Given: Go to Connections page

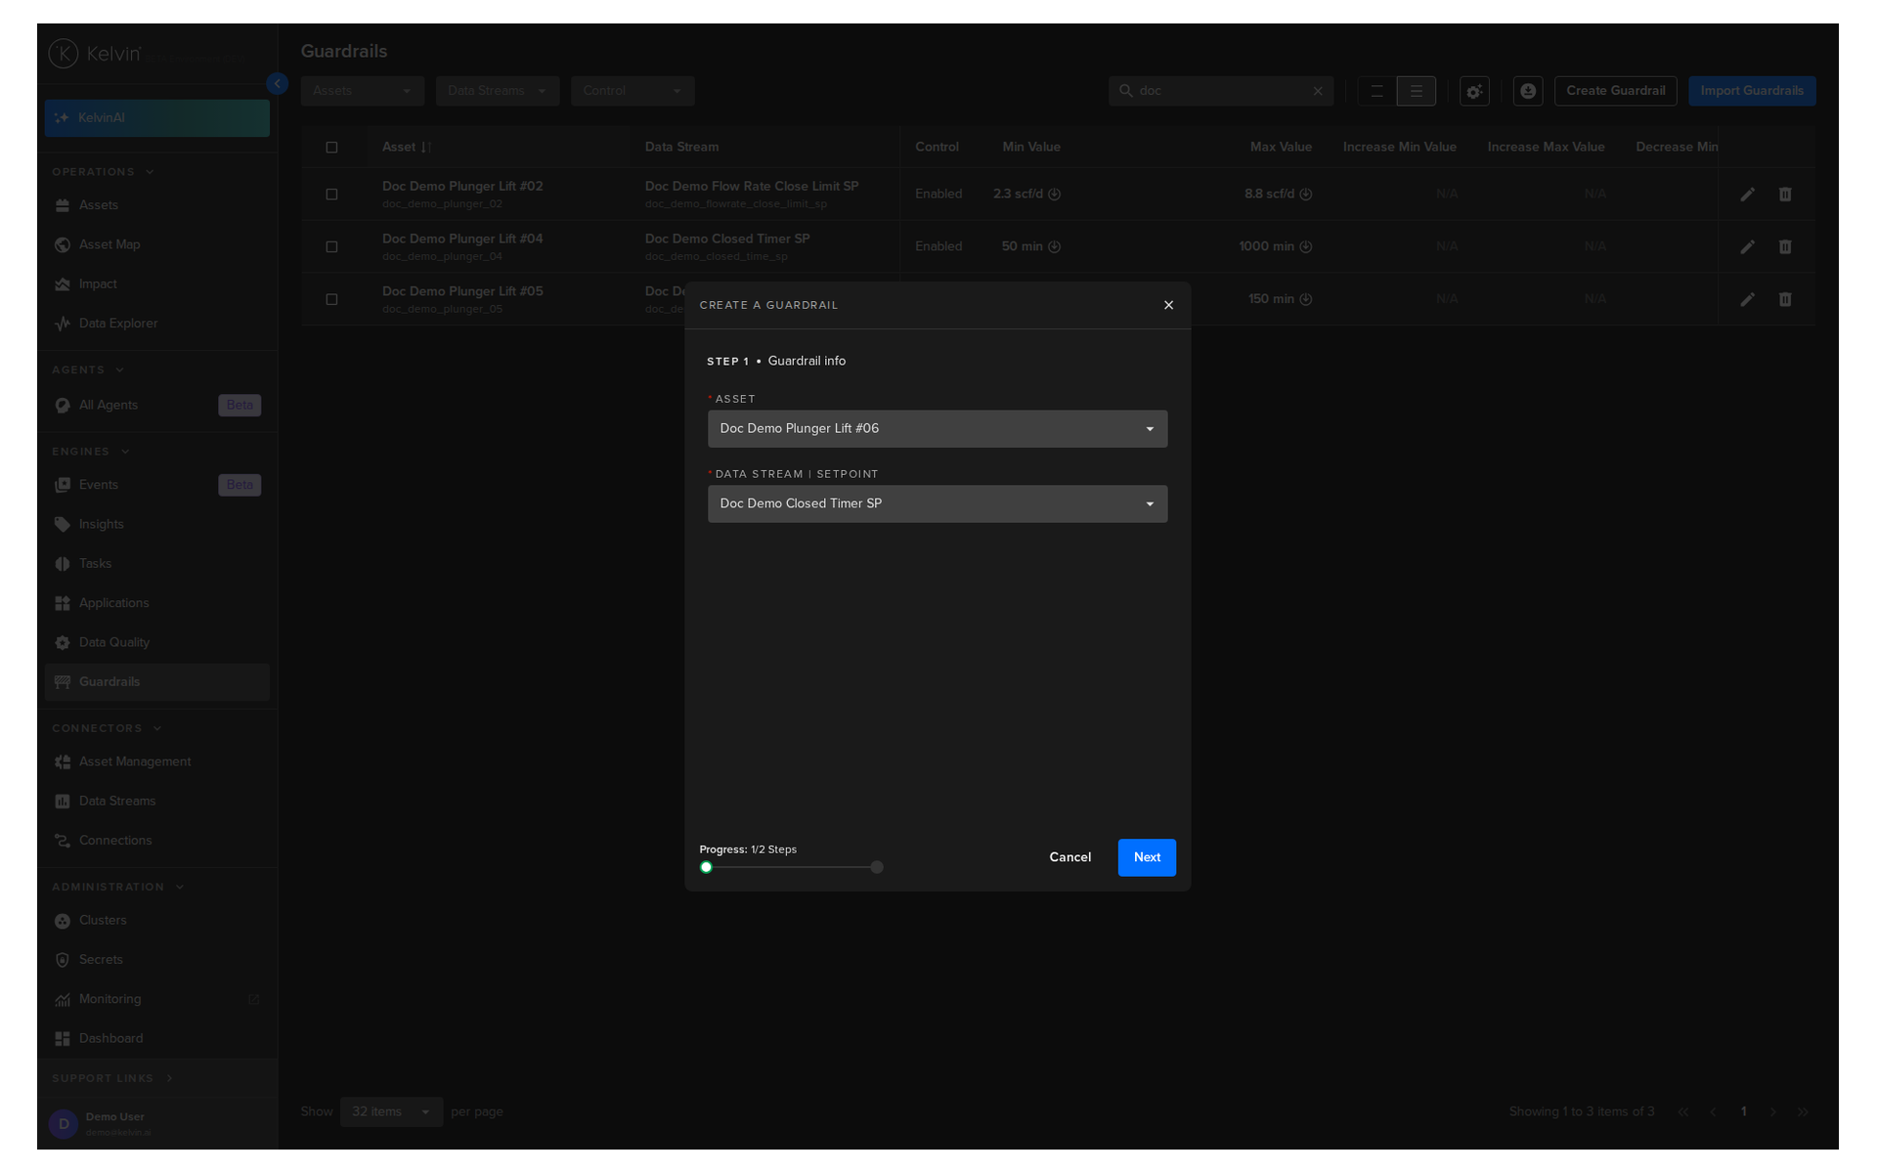Looking at the screenshot, I should coord(156,841).
